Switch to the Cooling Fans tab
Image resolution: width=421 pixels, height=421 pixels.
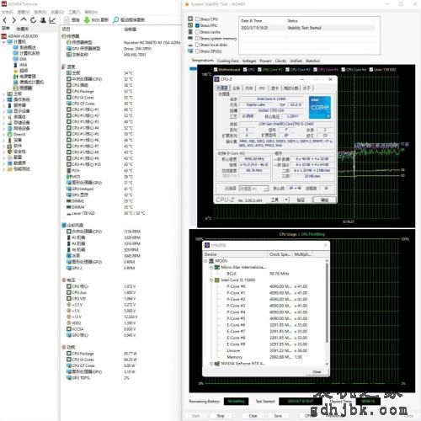click(x=227, y=61)
